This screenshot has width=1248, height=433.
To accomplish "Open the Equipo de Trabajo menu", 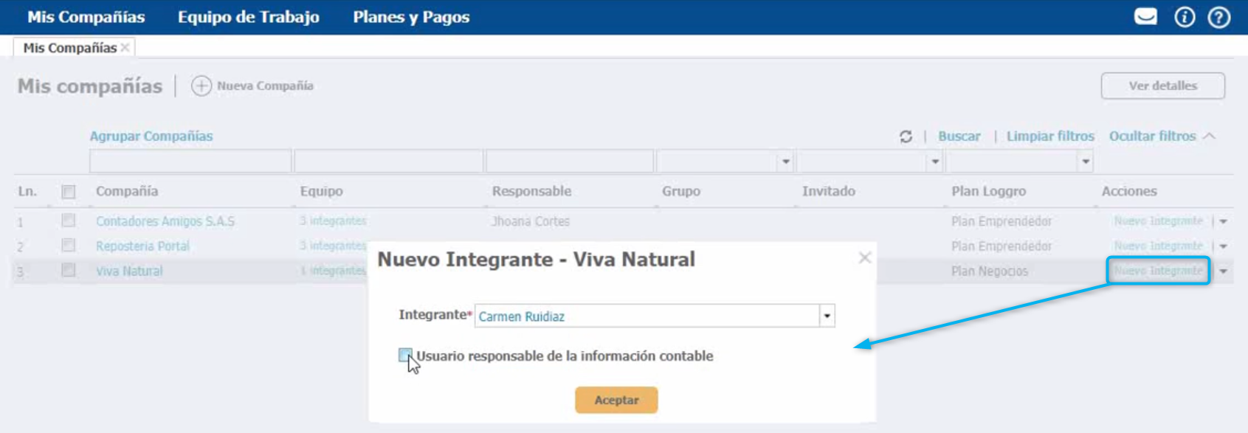I will pos(248,17).
